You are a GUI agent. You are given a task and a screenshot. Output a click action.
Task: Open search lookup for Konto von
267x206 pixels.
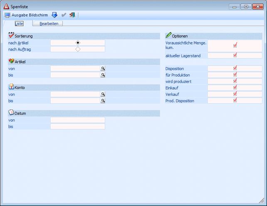[103, 94]
